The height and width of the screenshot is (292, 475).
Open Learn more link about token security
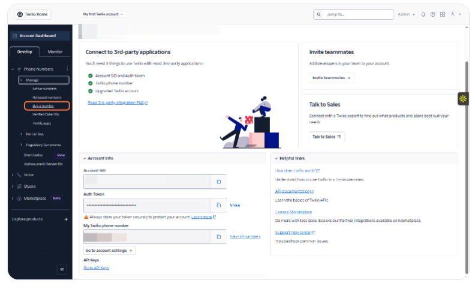(203, 217)
